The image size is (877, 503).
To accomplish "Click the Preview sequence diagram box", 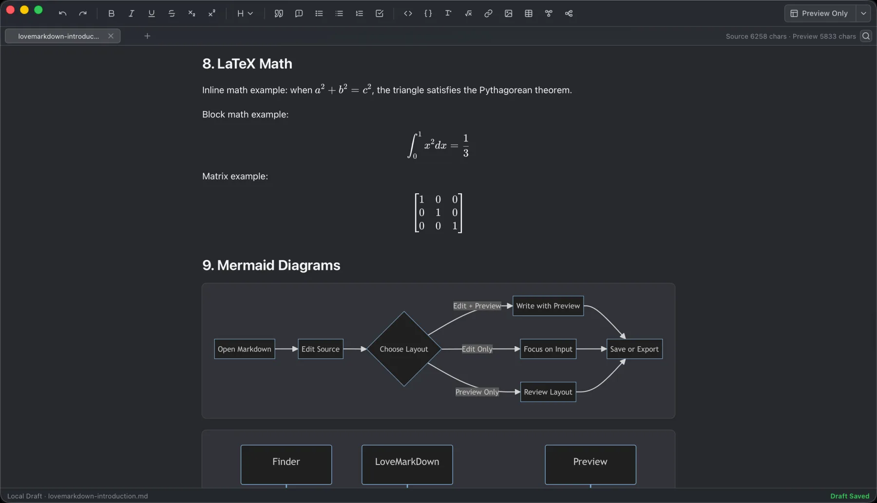I will [590, 465].
